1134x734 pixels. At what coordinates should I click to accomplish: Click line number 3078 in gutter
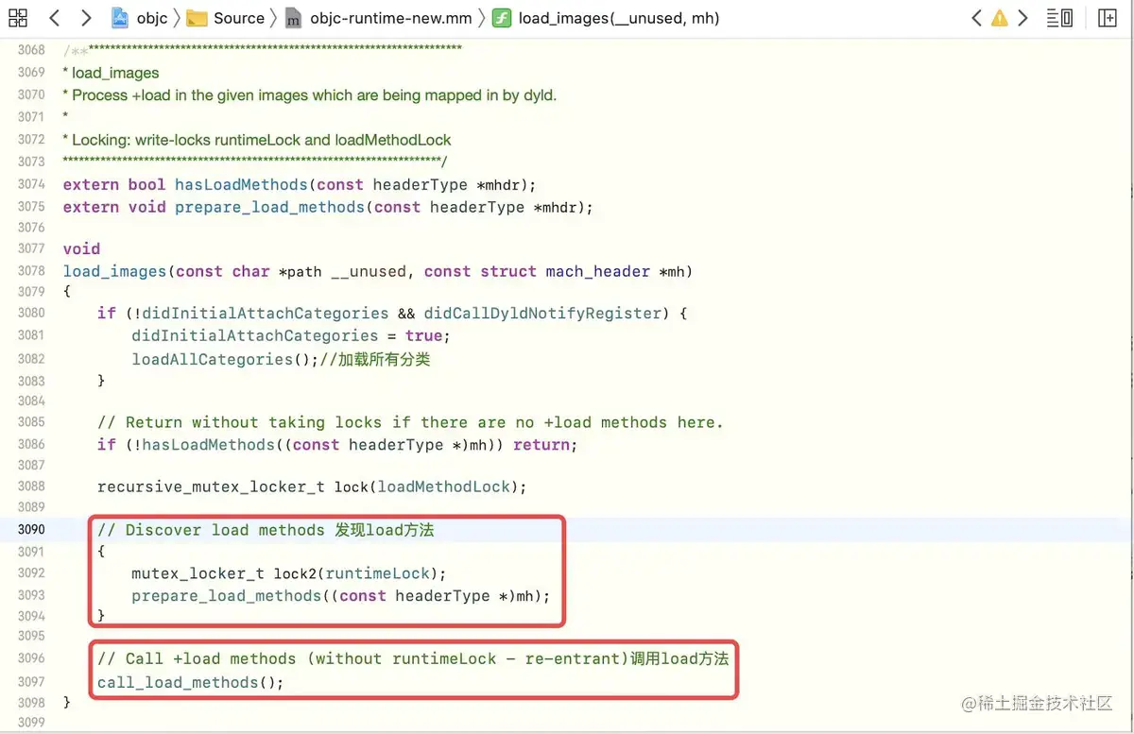tap(31, 271)
